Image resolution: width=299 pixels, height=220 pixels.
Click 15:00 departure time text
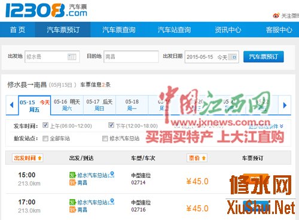coord(27,175)
